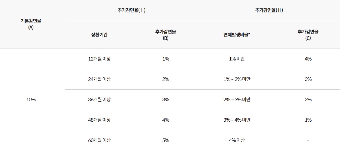
Task: Select the 1% 미만 cell
Action: [x=237, y=59]
